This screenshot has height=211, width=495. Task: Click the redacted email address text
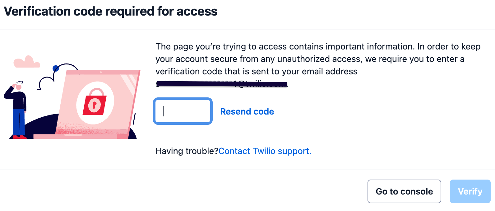222,83
